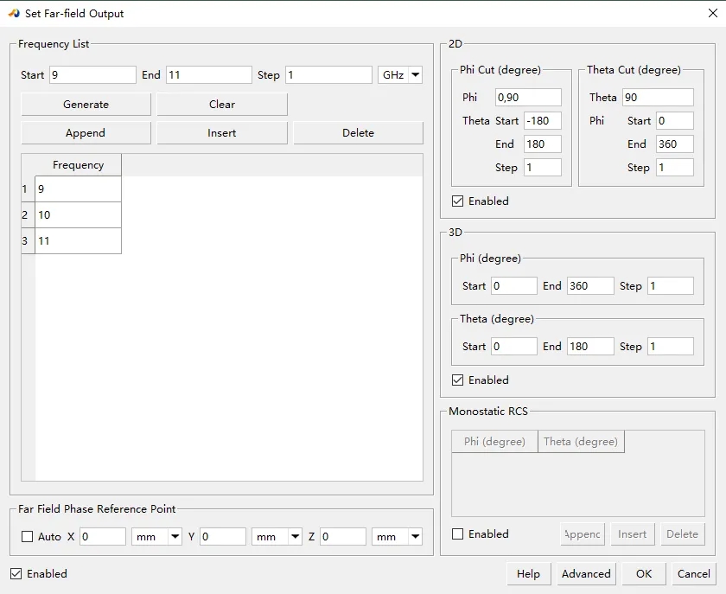The image size is (726, 594).
Task: Select the Phi (degree) column header
Action: pyautogui.click(x=494, y=442)
